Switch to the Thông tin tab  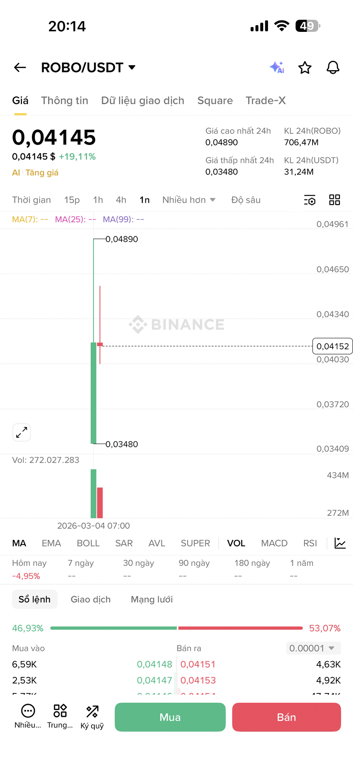tap(65, 101)
